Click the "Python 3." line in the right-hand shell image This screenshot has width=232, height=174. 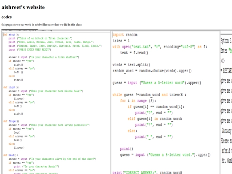226,40
